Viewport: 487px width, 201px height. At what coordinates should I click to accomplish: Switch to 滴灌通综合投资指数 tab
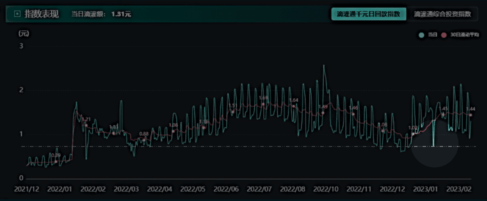pos(442,14)
